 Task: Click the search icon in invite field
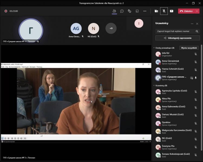tap(197, 31)
